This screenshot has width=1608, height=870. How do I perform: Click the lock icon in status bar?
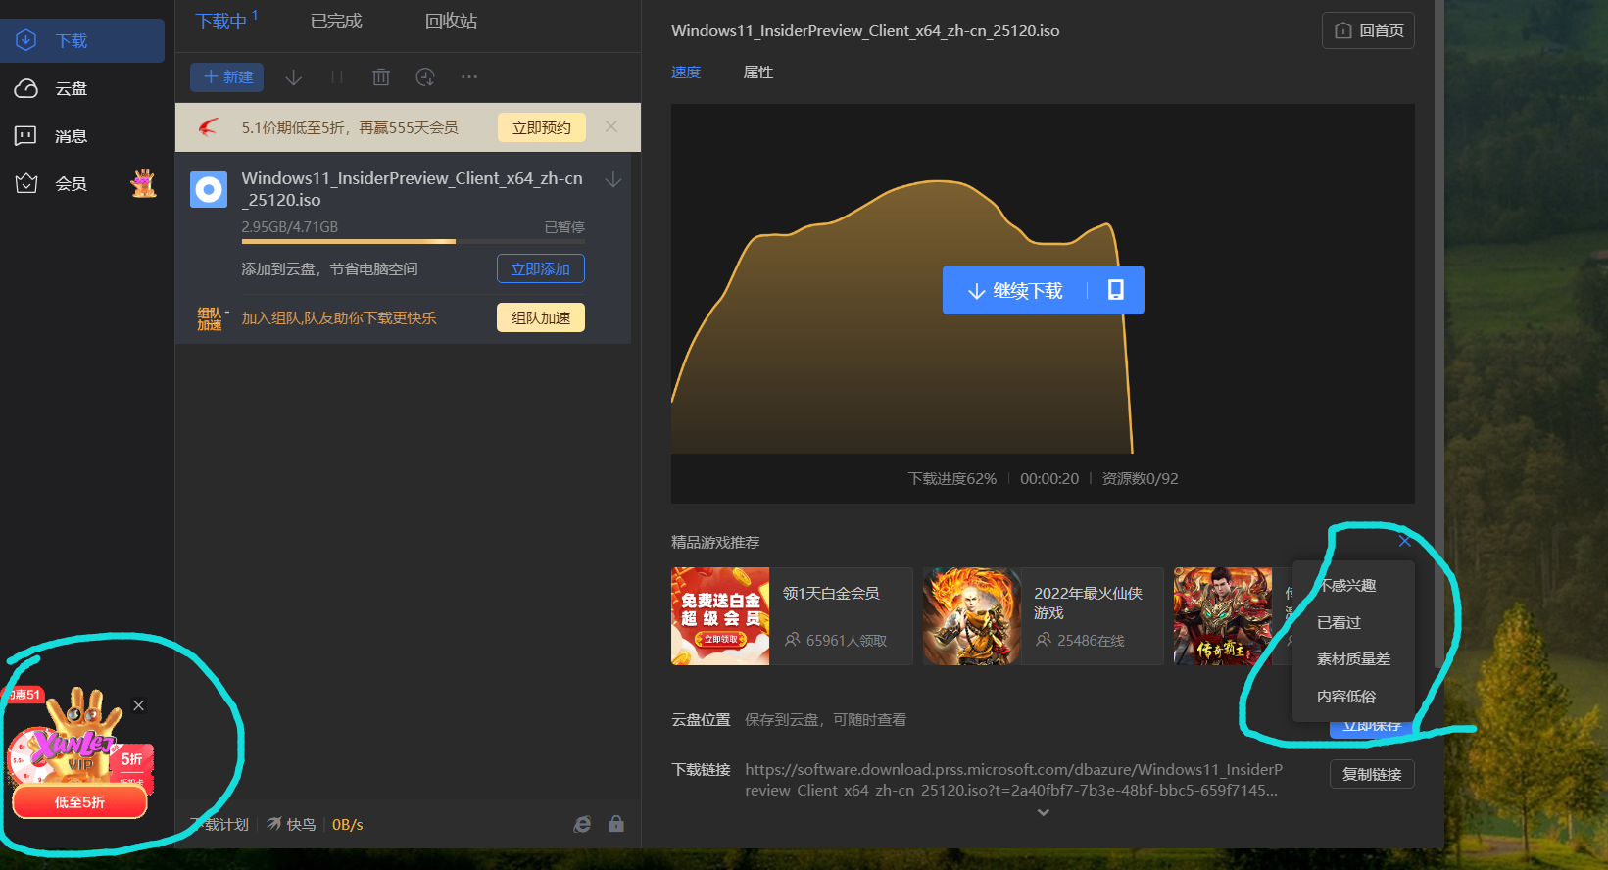pyautogui.click(x=616, y=824)
